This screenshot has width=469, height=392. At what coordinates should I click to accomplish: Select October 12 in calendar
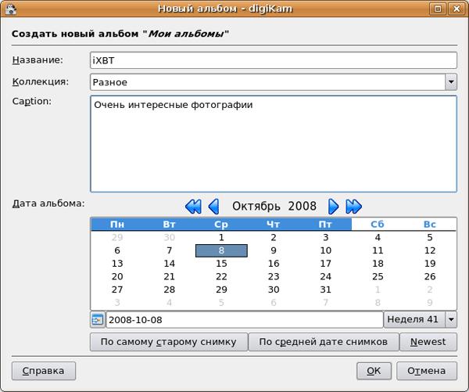430,250
